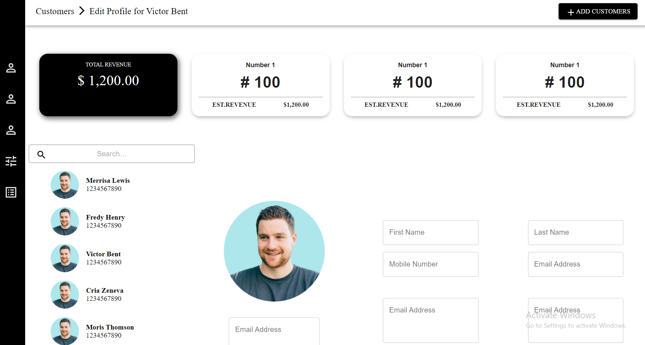Image resolution: width=645 pixels, height=345 pixels.
Task: Select the Edit Profile for Victor Bent breadcrumb
Action: click(x=138, y=11)
